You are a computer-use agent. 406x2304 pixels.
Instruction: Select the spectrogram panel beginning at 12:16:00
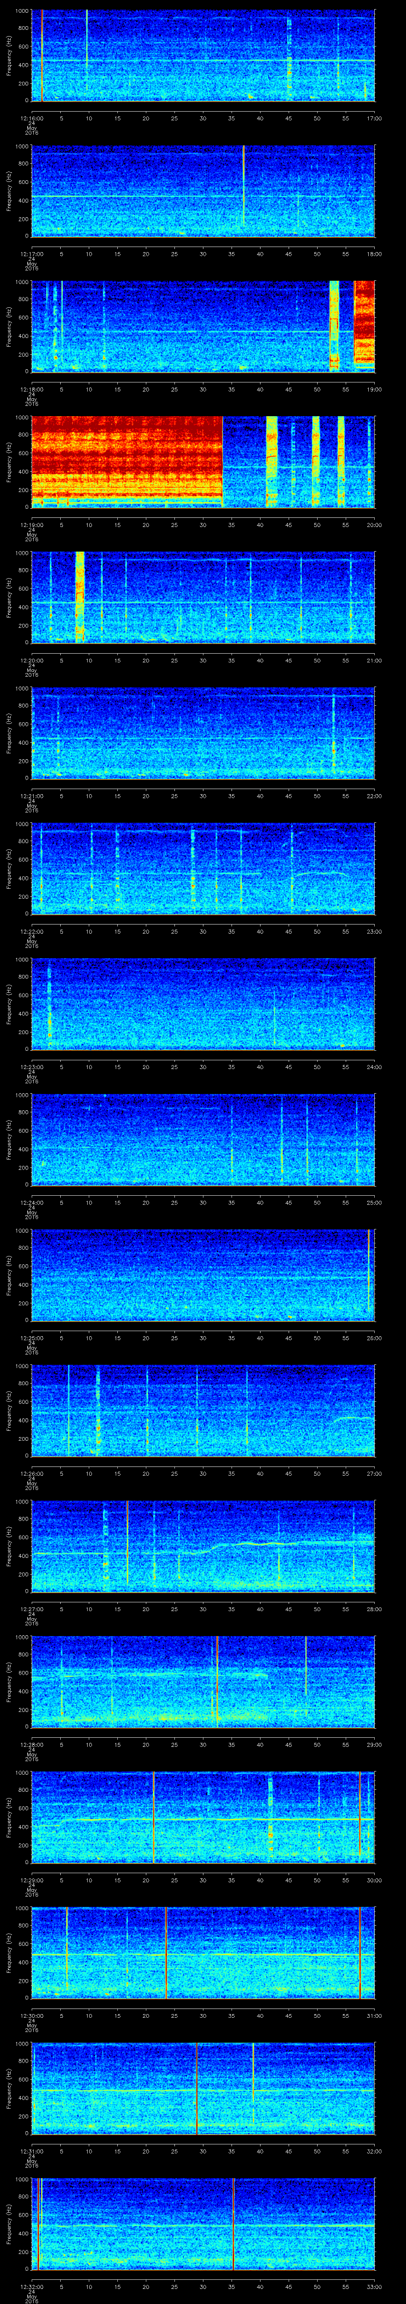203,56
